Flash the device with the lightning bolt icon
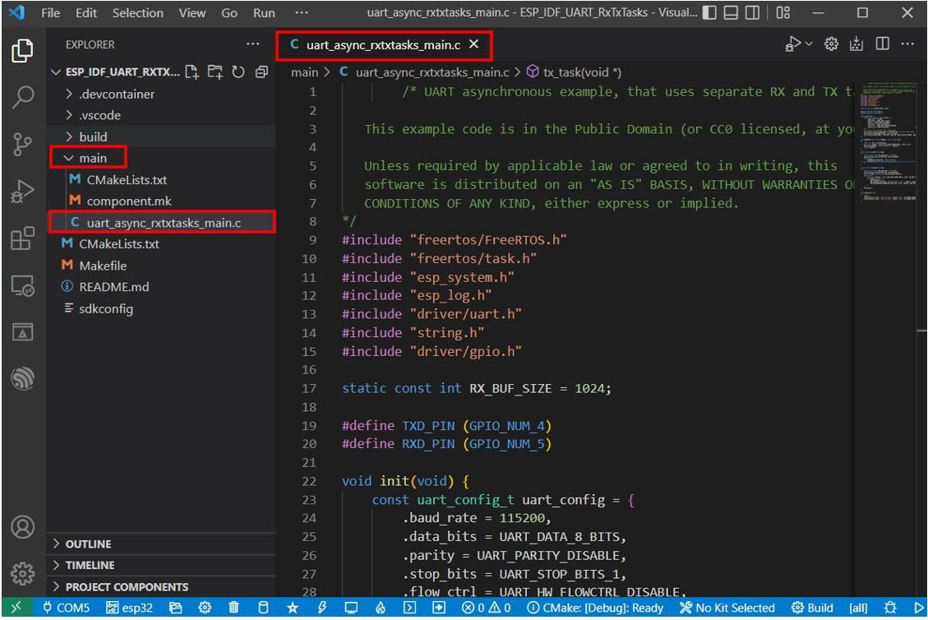This screenshot has width=928, height=620. (x=321, y=607)
